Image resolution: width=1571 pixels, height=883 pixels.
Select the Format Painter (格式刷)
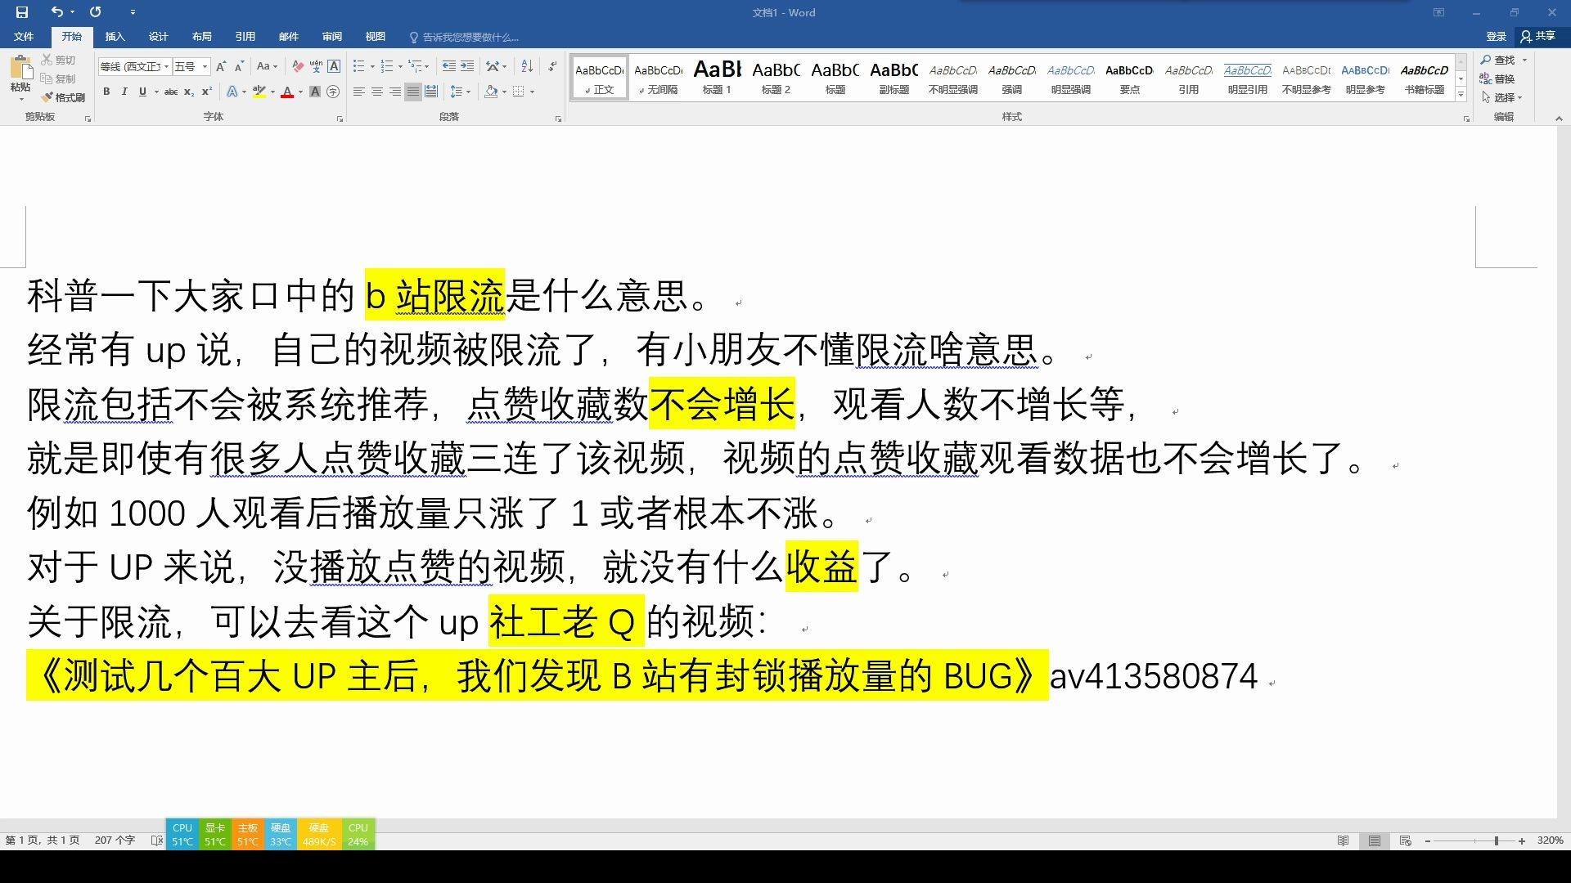tap(63, 97)
